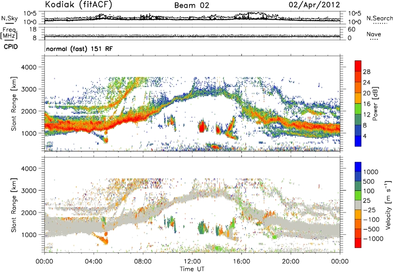Pick the dark green 100–500 velocity swatch
The height and width of the screenshot is (272, 393).
tap(358, 186)
